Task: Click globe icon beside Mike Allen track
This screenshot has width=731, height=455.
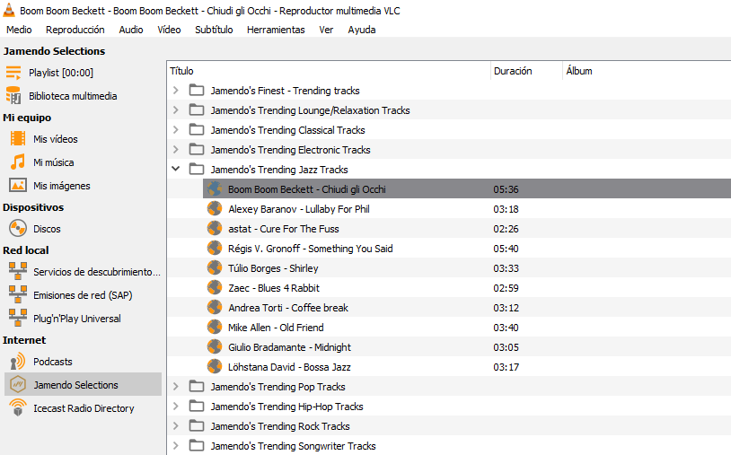Action: pyautogui.click(x=215, y=327)
